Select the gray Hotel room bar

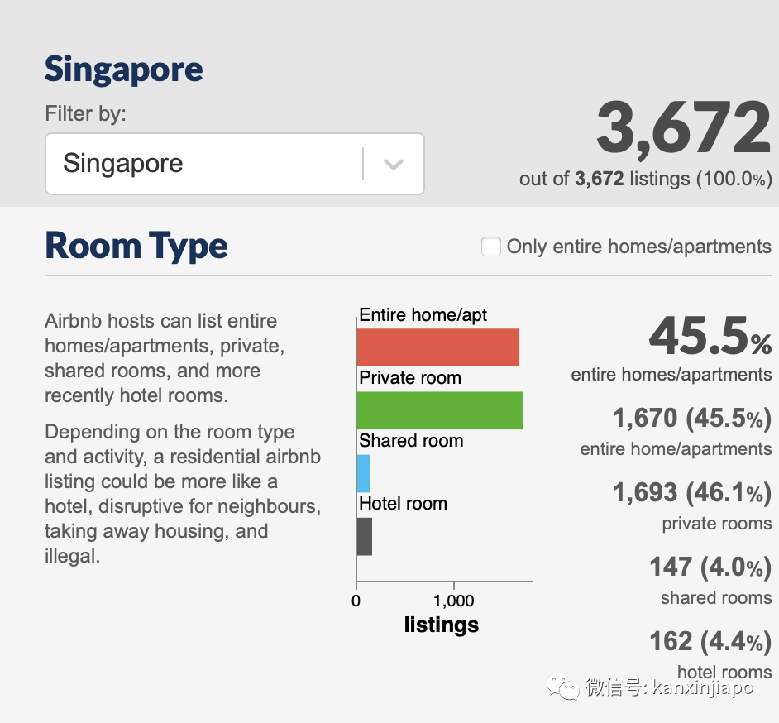point(364,536)
